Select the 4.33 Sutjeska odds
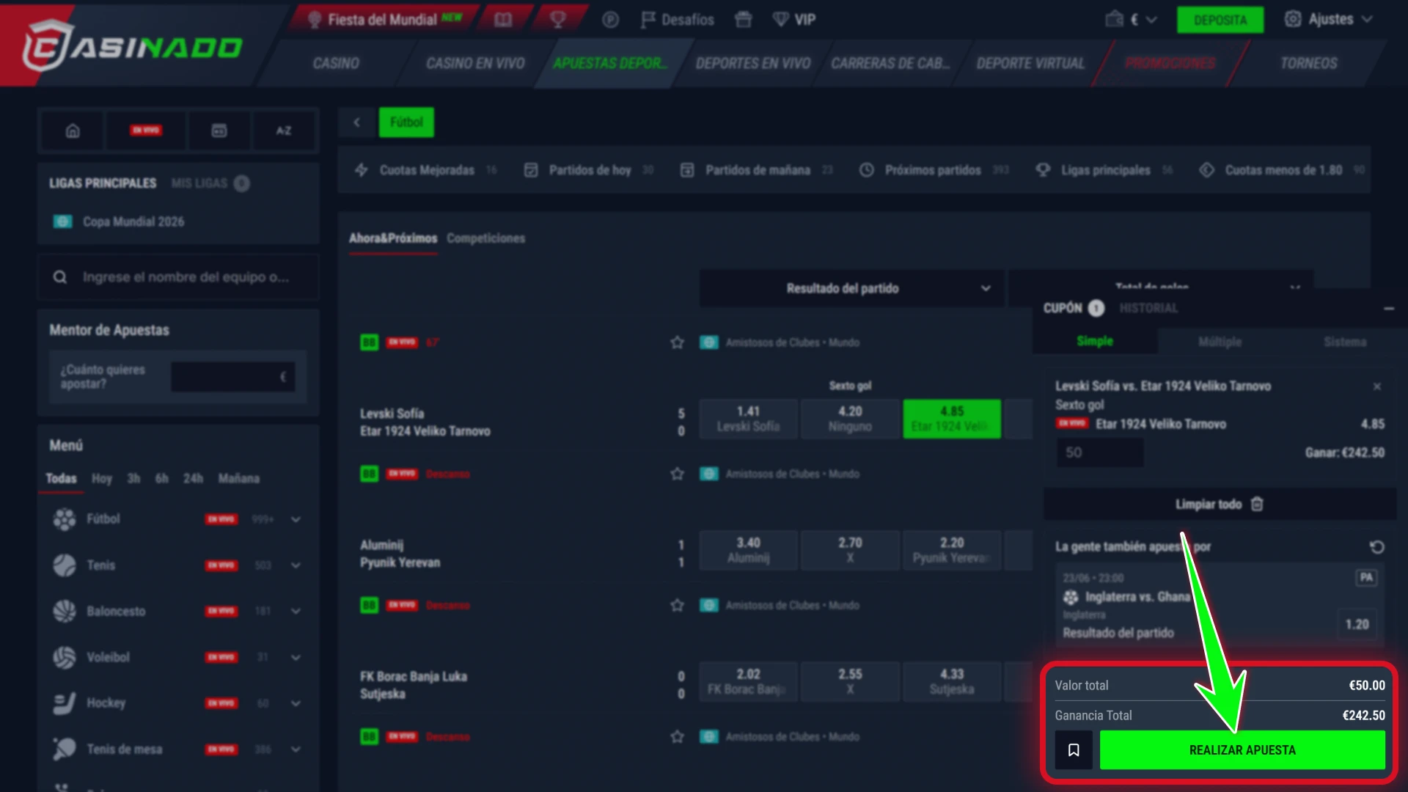This screenshot has width=1408, height=792. tap(952, 681)
